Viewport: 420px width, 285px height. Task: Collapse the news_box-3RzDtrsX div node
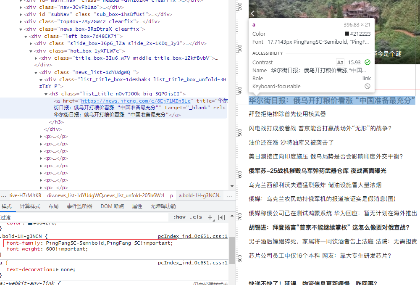21,29
